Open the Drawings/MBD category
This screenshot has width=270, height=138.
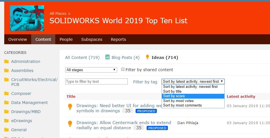[x=26, y=112]
